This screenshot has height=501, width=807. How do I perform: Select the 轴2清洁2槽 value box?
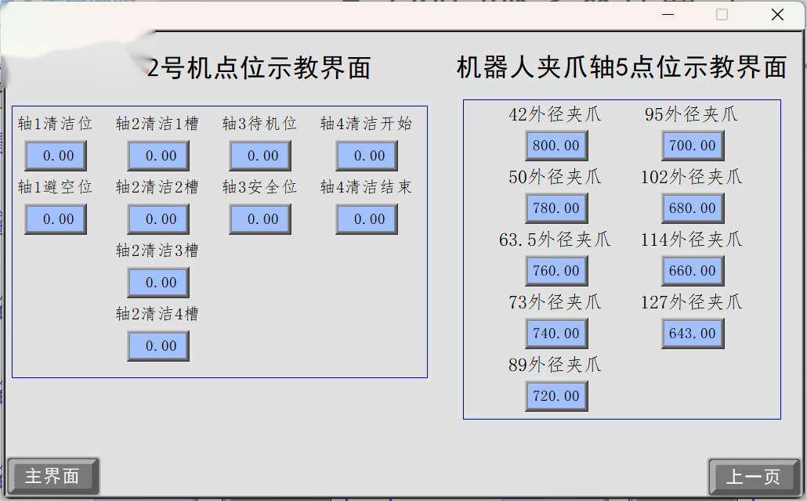coord(158,219)
